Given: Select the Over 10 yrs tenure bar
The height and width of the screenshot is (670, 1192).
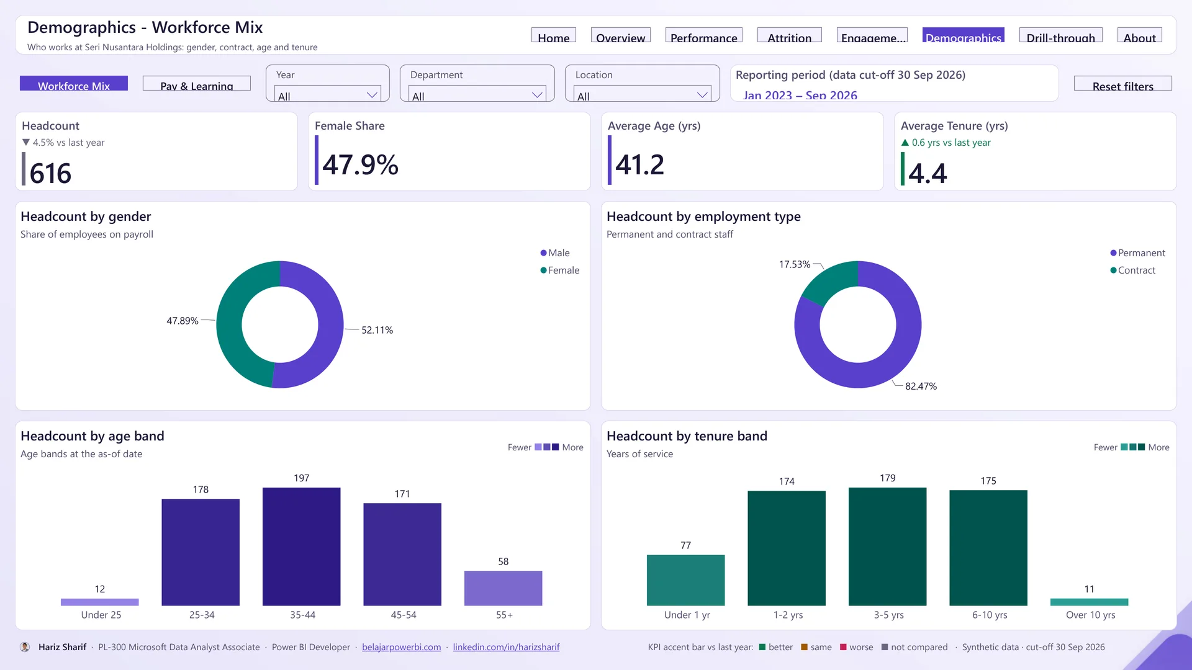Looking at the screenshot, I should click(1090, 602).
